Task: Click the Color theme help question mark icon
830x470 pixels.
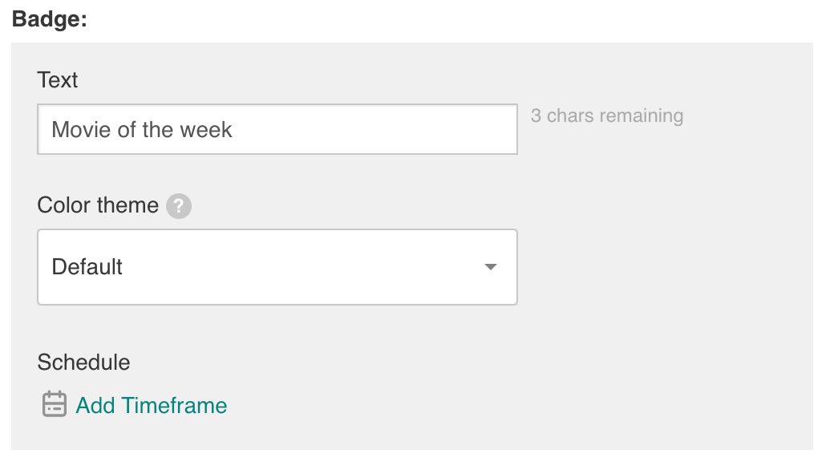Action: click(x=179, y=206)
